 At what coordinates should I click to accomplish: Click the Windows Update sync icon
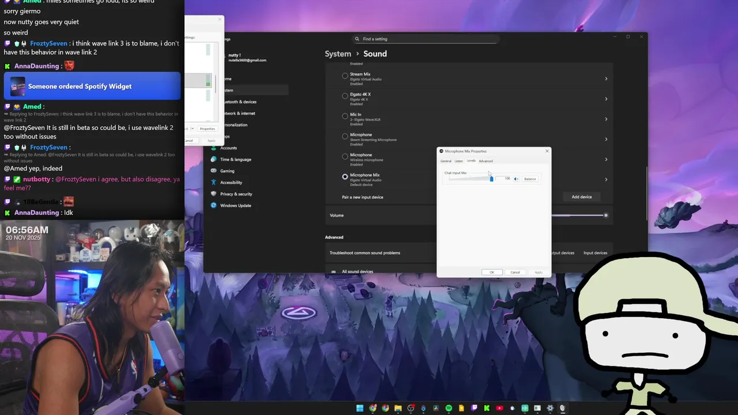click(214, 205)
